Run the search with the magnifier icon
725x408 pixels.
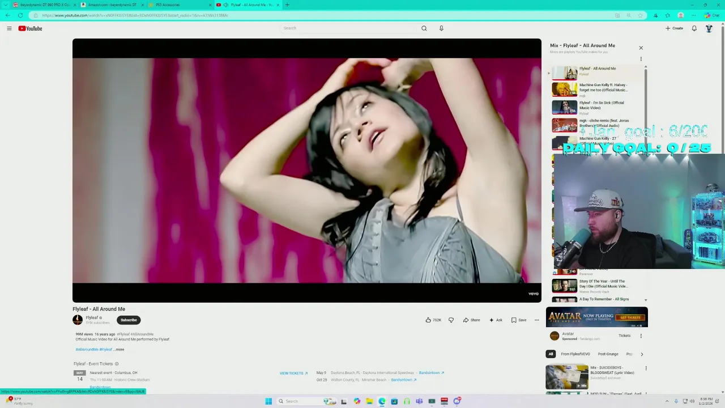[x=424, y=28]
